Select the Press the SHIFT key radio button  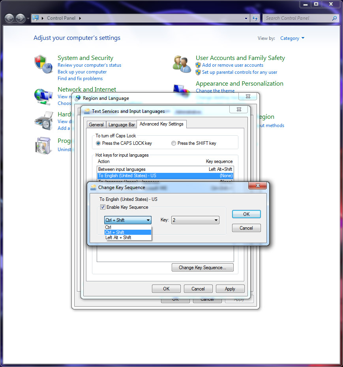click(x=173, y=143)
